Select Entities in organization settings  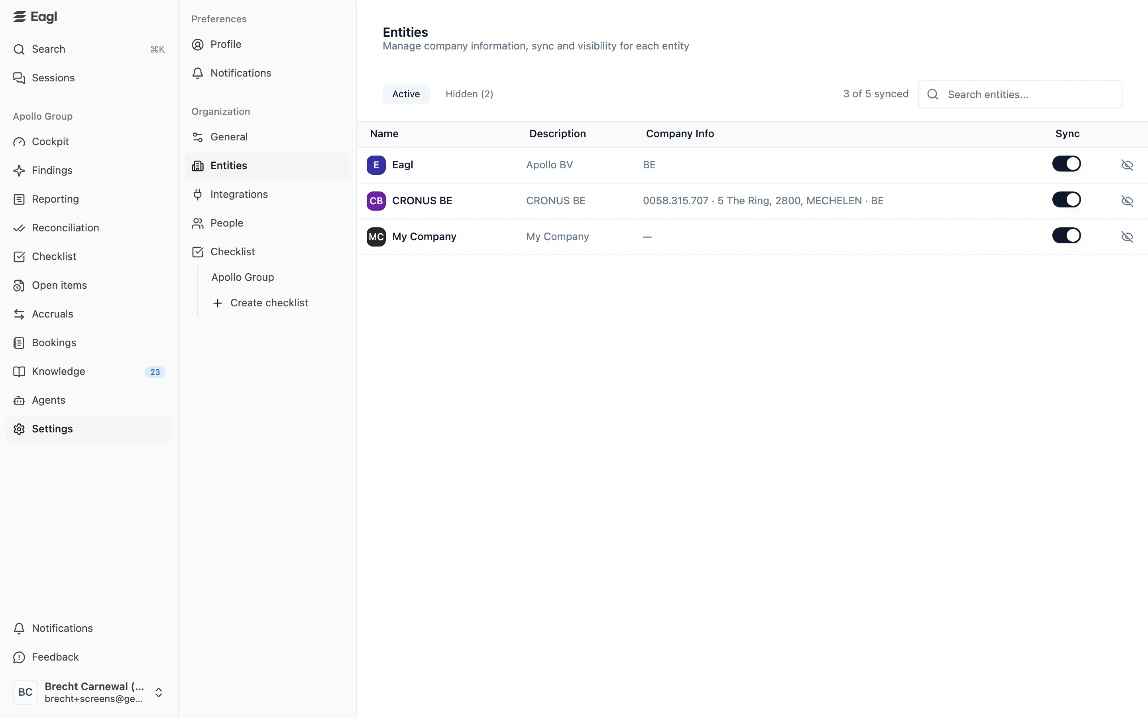click(x=267, y=166)
